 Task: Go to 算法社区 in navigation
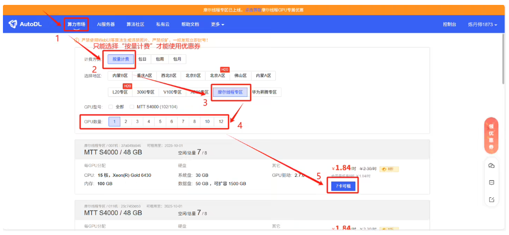click(x=135, y=24)
